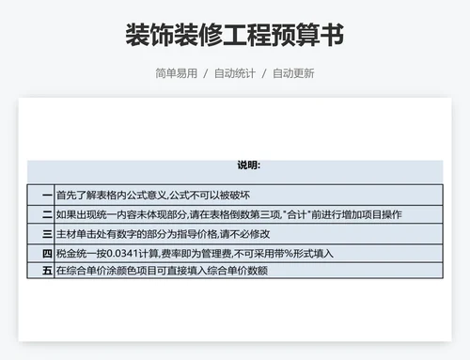Viewport: 470px width, 360px height.
Task: Select the row number cell 四
Action: pyautogui.click(x=40, y=254)
